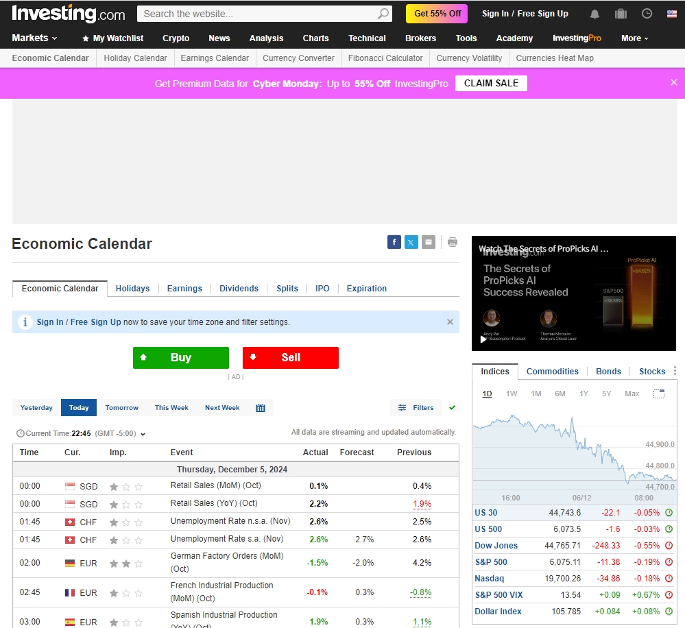The height and width of the screenshot is (628, 685).
Task: Click the chart fullscreen icon
Action: point(659,394)
